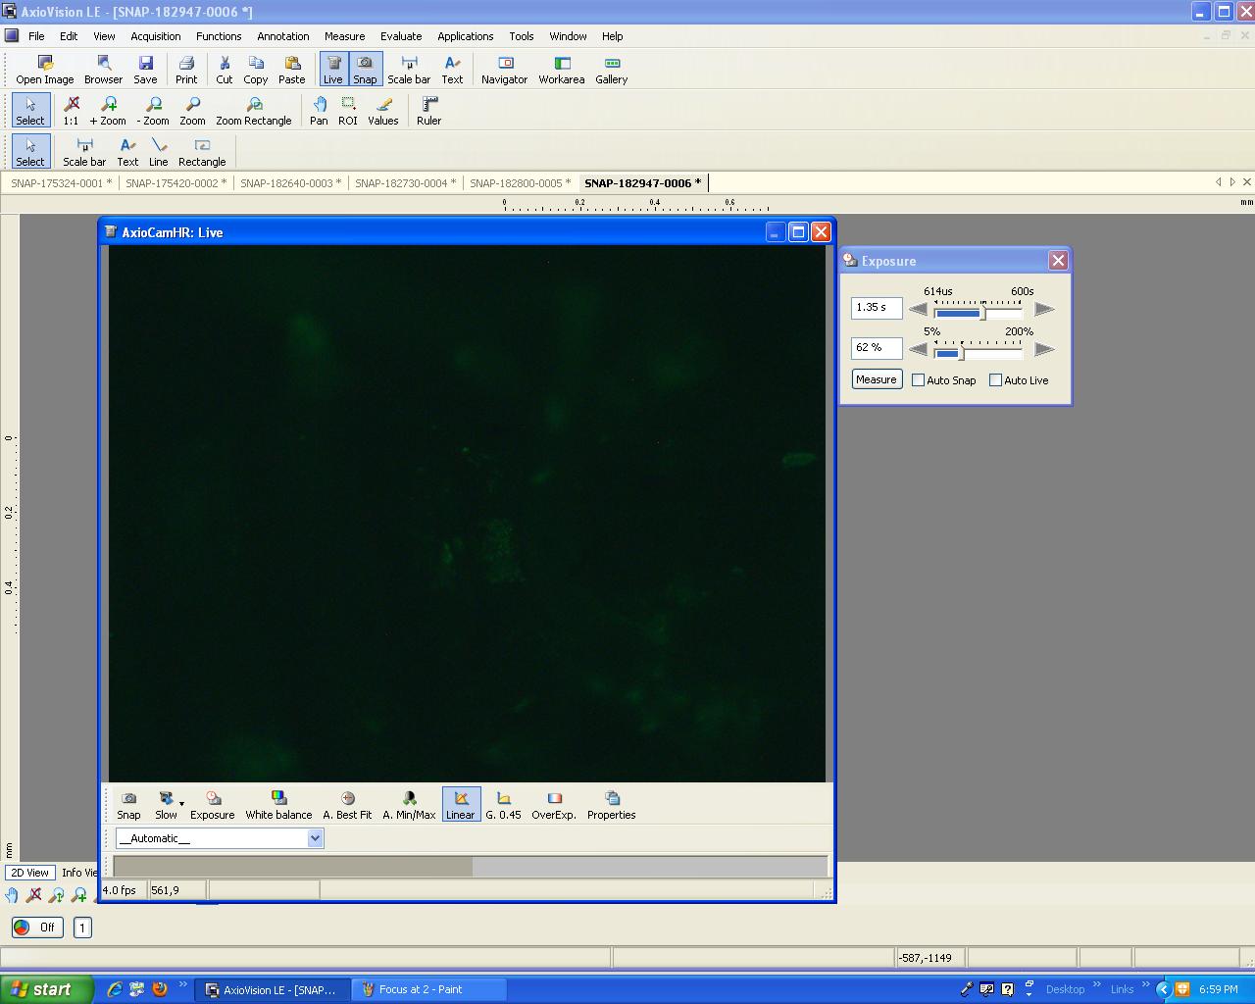Select the Zoom Rectangle tool
This screenshot has height=1004, width=1255.
253,110
